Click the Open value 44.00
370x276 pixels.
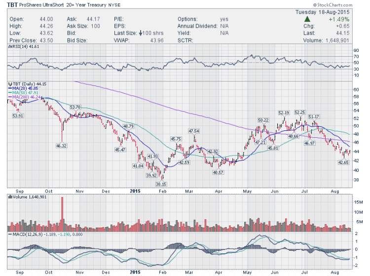click(x=46, y=19)
